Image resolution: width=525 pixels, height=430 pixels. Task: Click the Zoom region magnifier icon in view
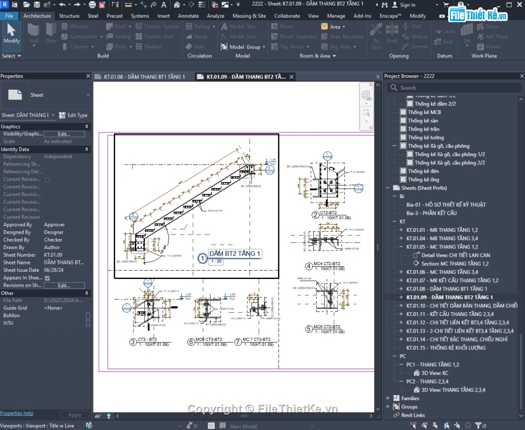[366, 113]
